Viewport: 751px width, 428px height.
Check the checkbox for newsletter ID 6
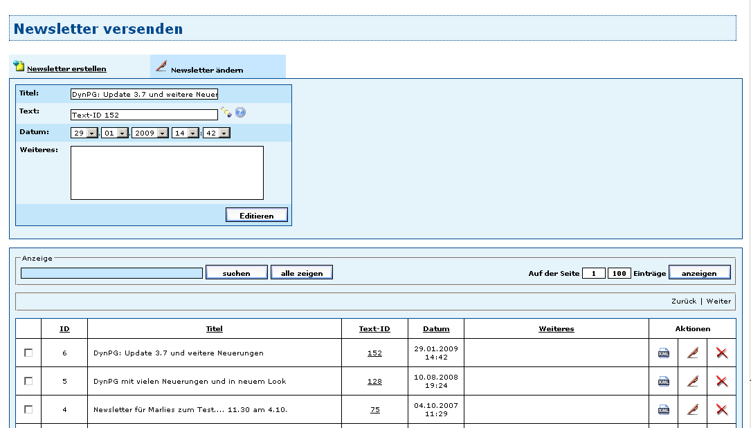click(28, 353)
